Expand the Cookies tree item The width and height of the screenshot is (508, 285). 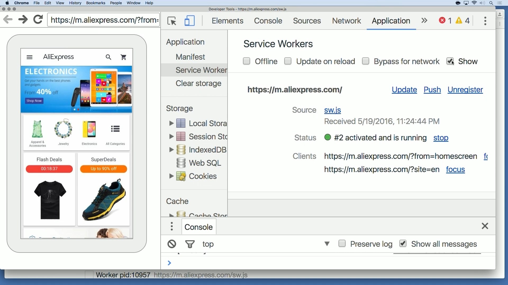click(x=171, y=176)
